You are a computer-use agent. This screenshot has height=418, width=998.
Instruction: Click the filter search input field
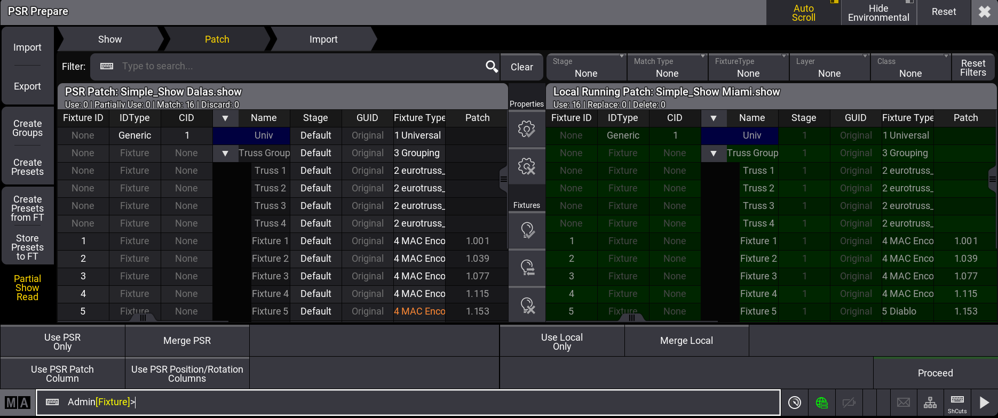[295, 67]
